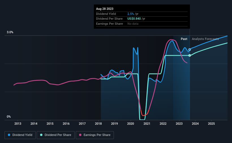Select the 2013 label on the x-axis
Viewport: 232px width, 143px height.
(x=18, y=124)
